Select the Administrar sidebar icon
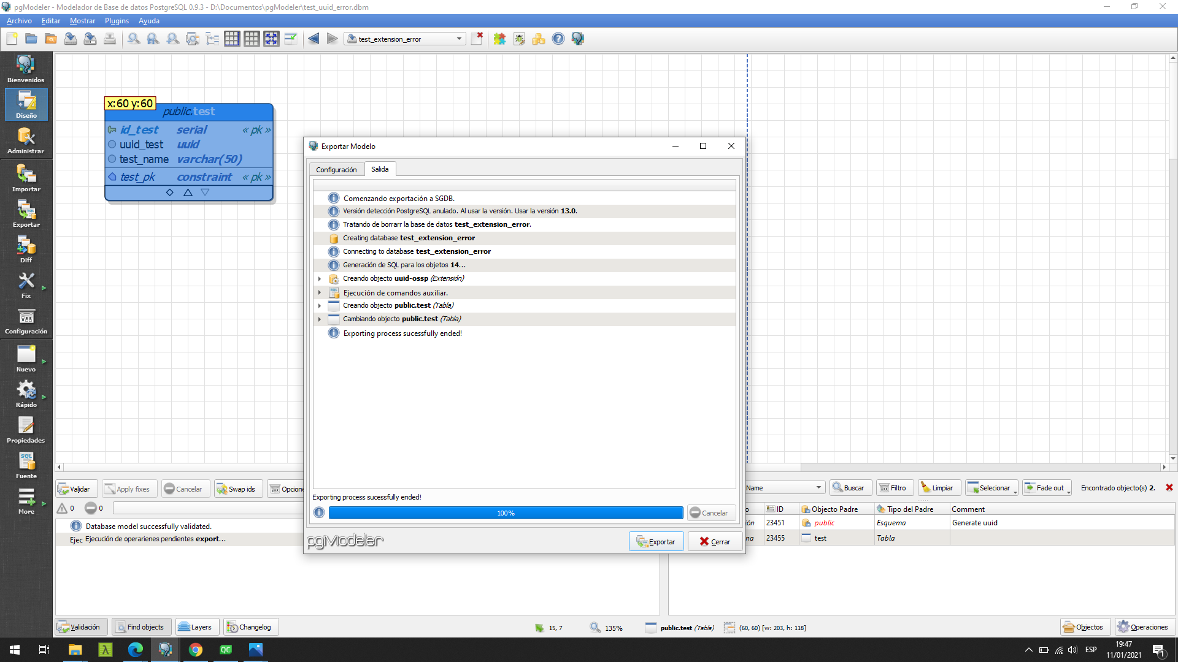 click(26, 141)
